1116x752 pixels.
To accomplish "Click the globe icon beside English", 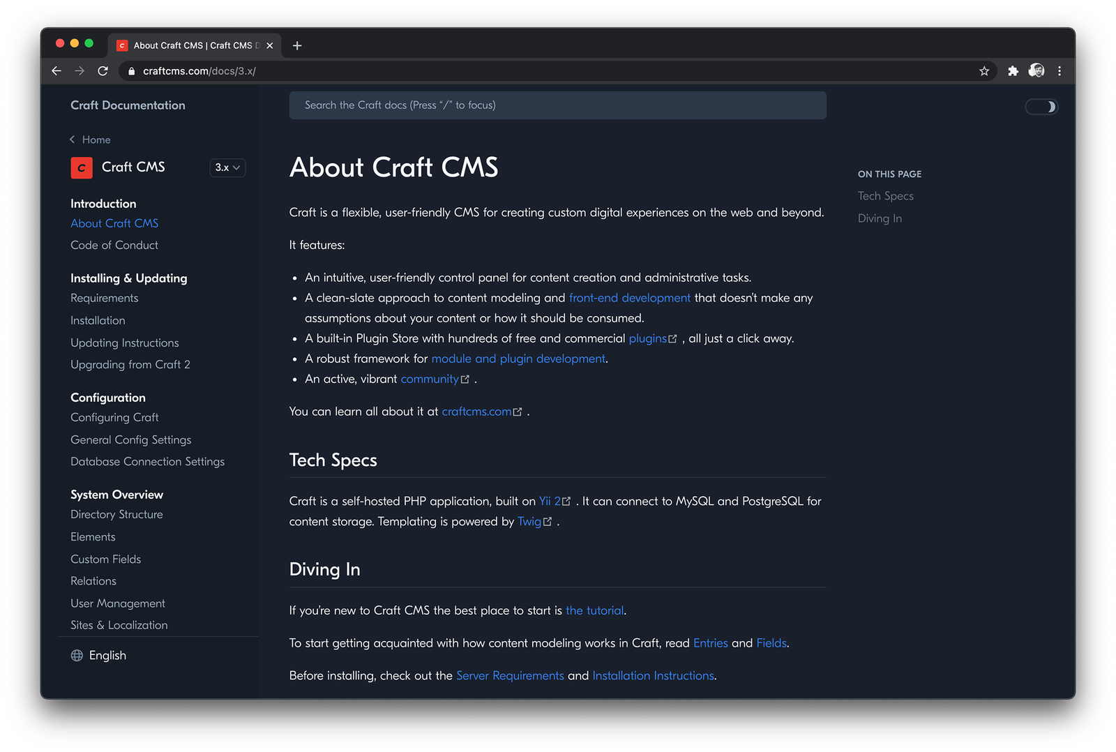I will pos(76,655).
